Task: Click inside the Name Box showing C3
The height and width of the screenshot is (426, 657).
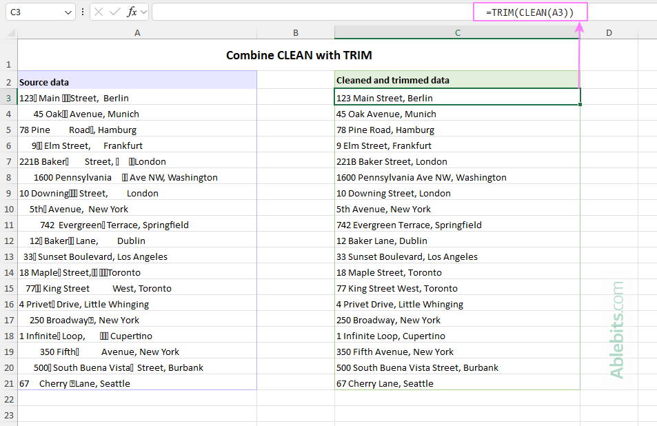Action: [33, 12]
